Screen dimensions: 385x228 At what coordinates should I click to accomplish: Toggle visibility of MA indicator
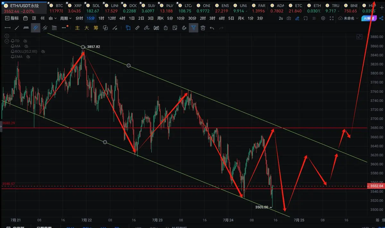point(26,46)
